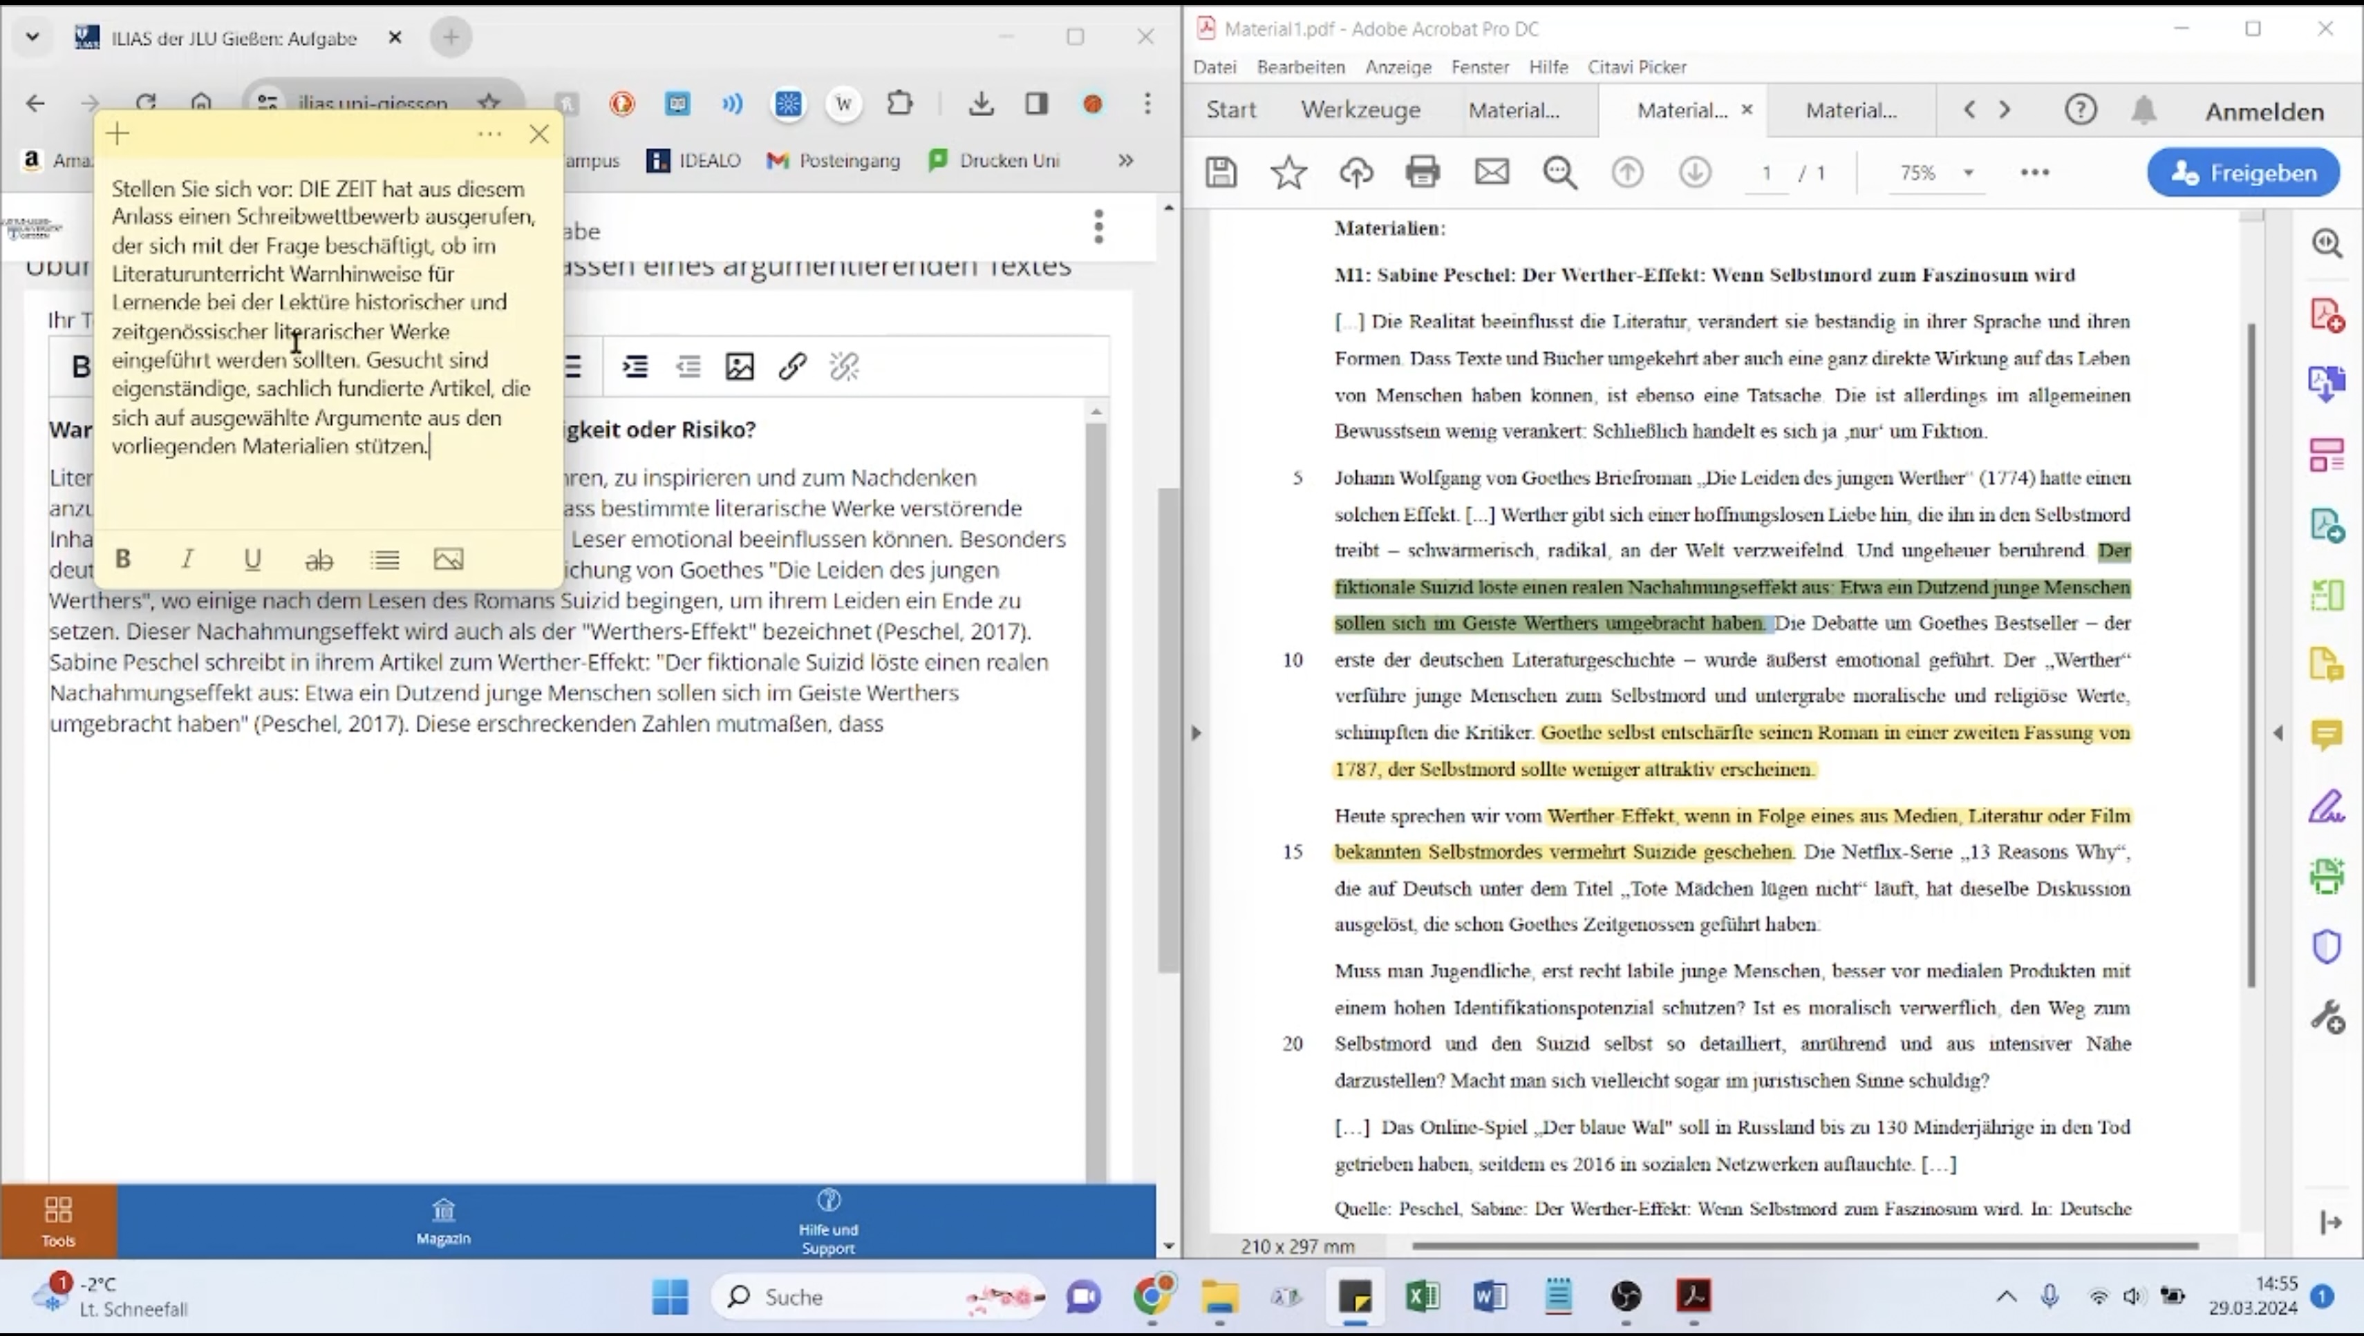Open the Combine Files tool in right sidebar
This screenshot has width=2364, height=1336.
pos(2327,383)
